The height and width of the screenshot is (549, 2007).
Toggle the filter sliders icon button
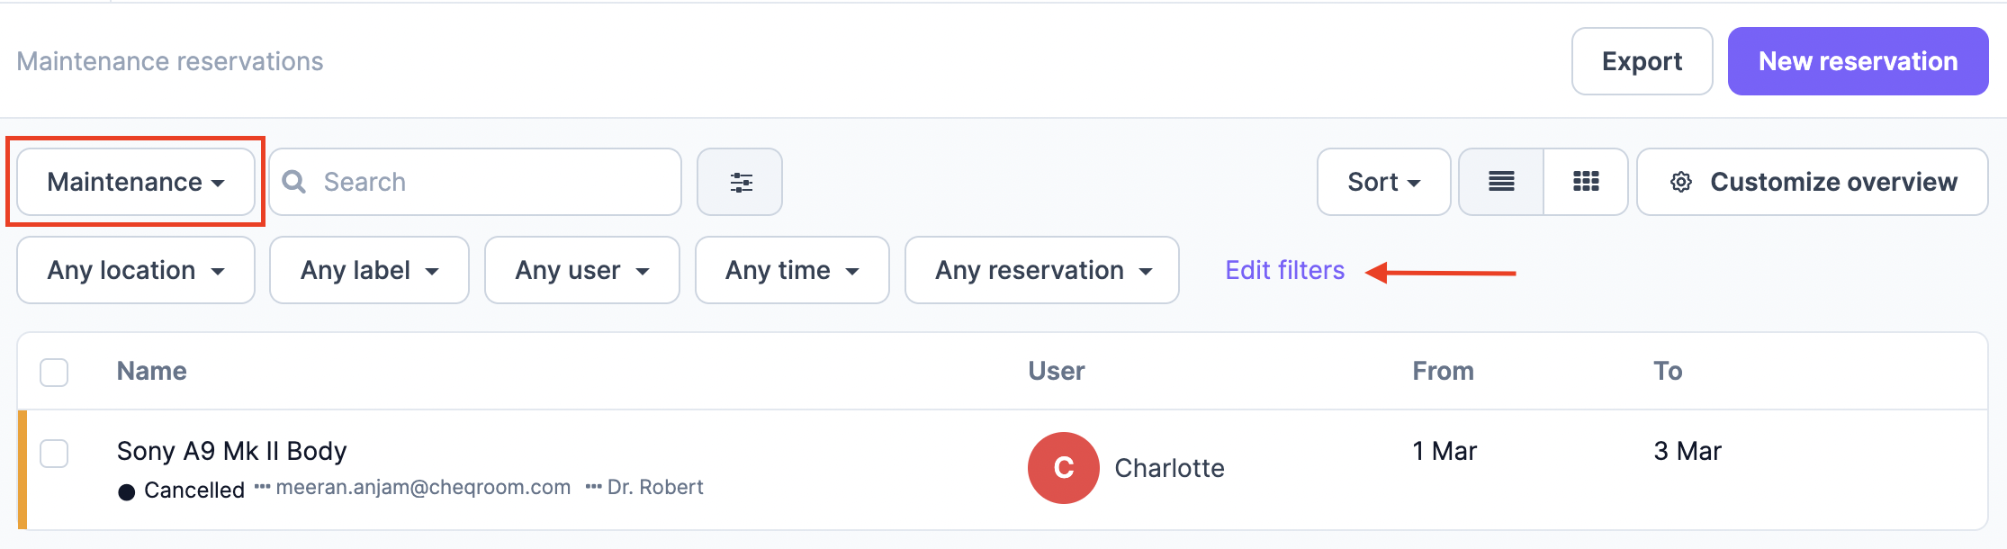click(740, 182)
